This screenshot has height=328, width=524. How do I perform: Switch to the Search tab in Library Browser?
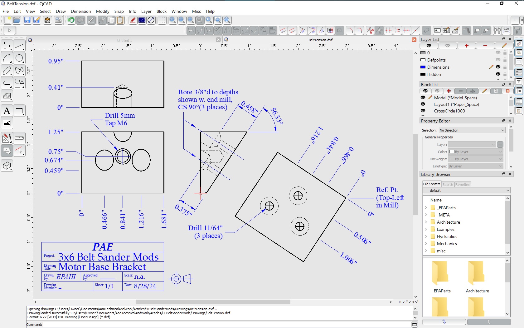448,185
